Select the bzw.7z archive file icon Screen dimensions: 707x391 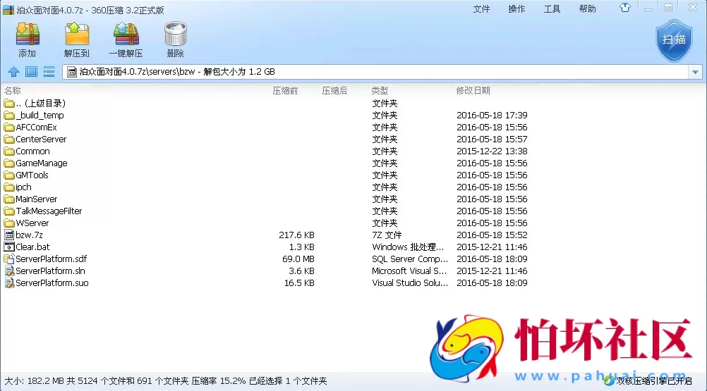click(9, 235)
